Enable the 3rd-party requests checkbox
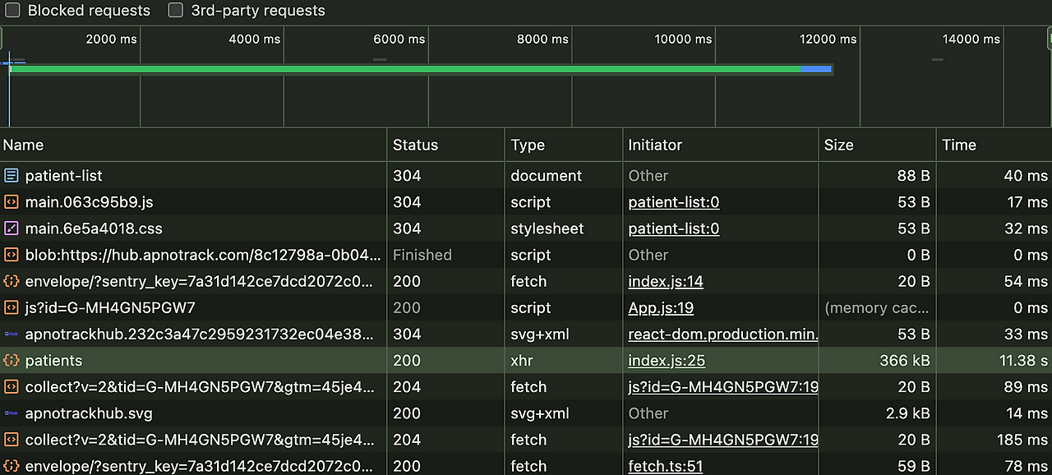Screen dimensions: 1052x475 coord(175,11)
